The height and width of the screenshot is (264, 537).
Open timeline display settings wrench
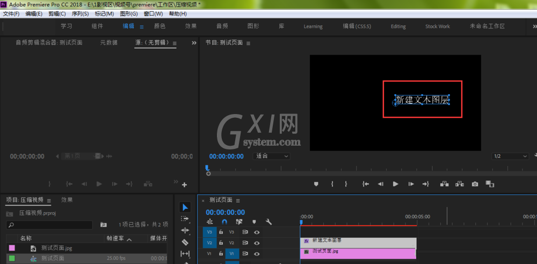[x=269, y=222]
